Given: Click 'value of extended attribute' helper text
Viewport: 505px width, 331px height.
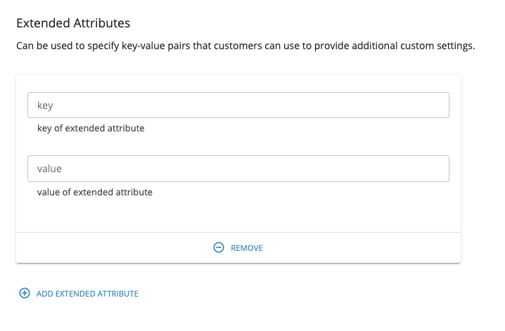Looking at the screenshot, I should pyautogui.click(x=95, y=192).
